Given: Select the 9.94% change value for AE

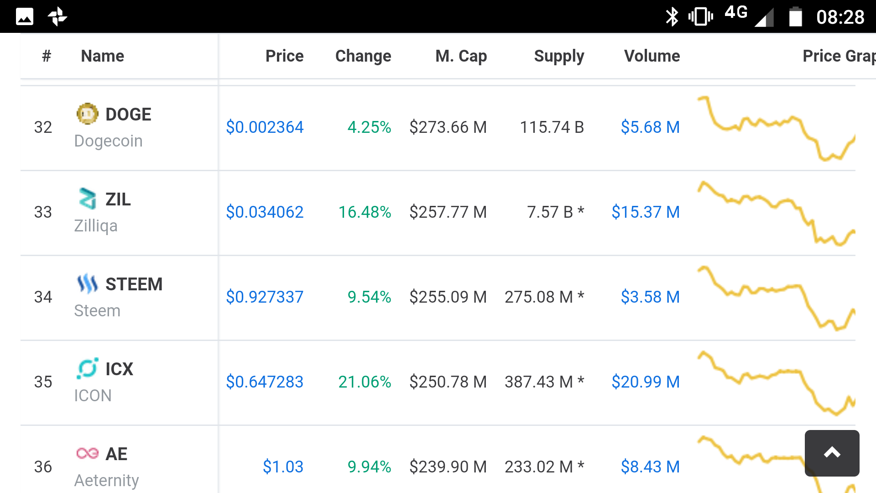Looking at the screenshot, I should (369, 467).
